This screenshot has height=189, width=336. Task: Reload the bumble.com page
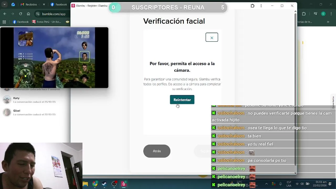[x=20, y=14]
